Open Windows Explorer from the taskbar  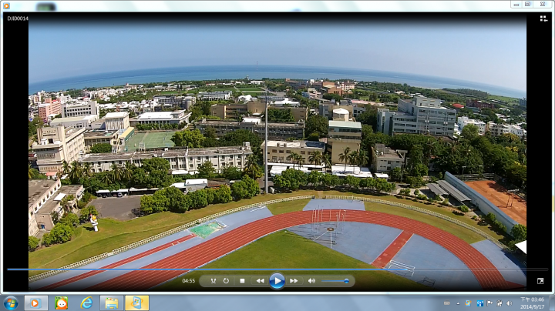click(112, 303)
